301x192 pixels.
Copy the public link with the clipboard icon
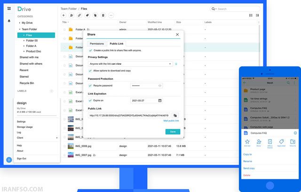[175, 115]
